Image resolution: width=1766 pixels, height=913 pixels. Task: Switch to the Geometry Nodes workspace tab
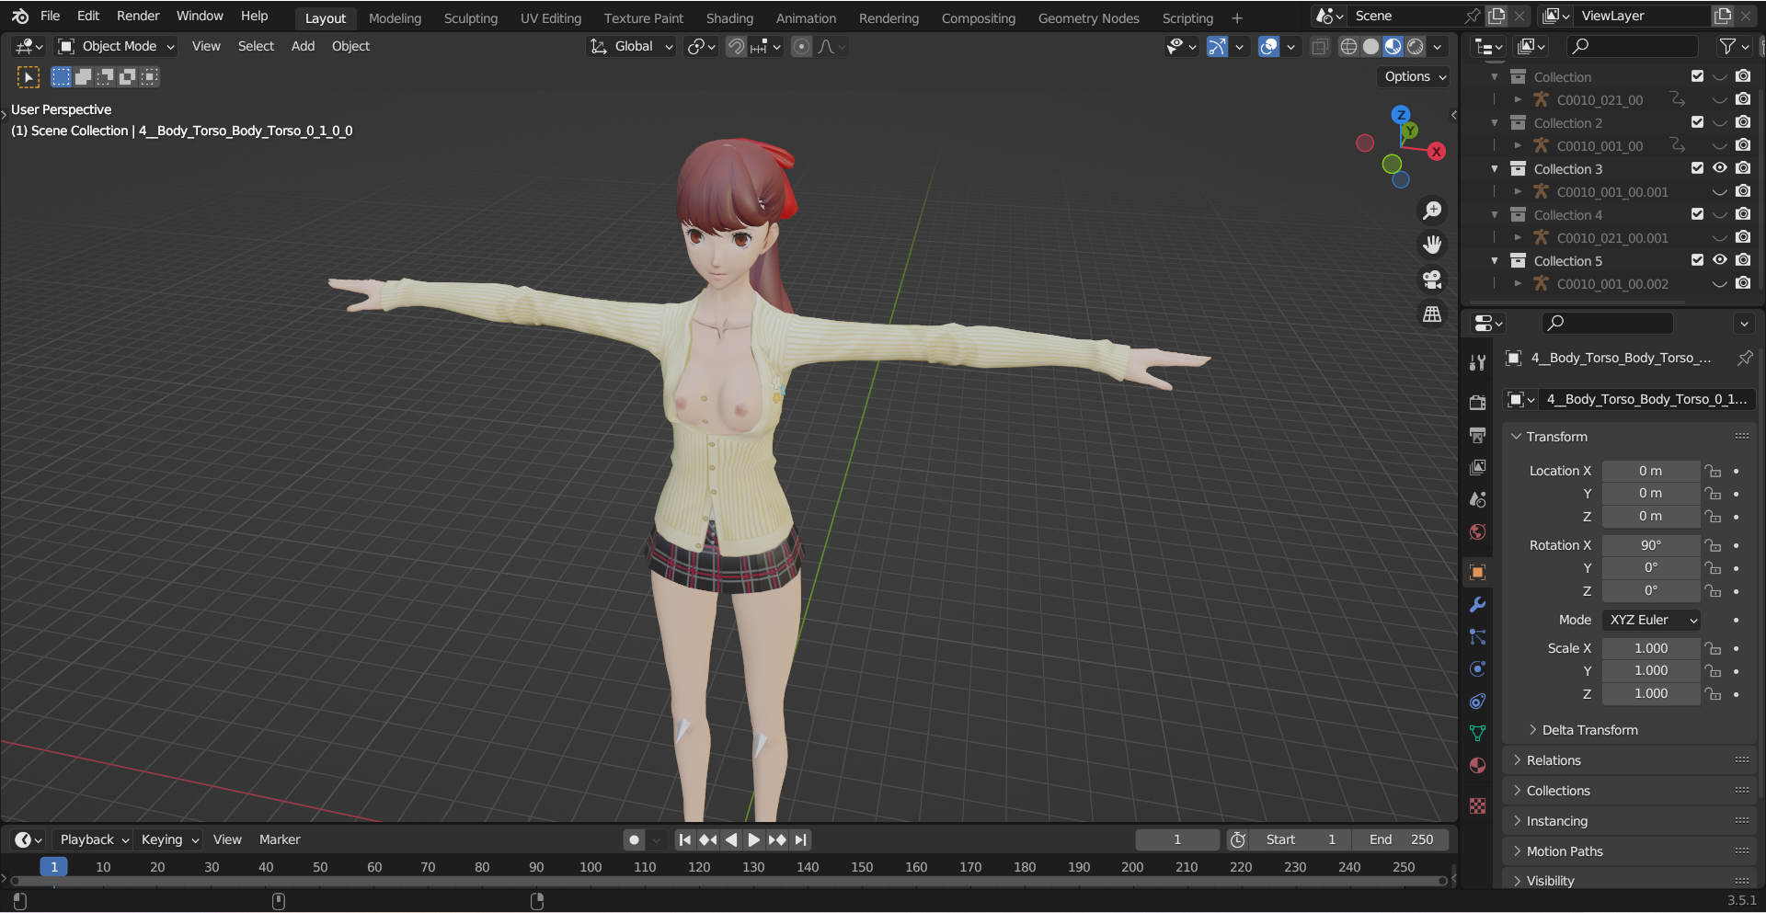pos(1089,18)
